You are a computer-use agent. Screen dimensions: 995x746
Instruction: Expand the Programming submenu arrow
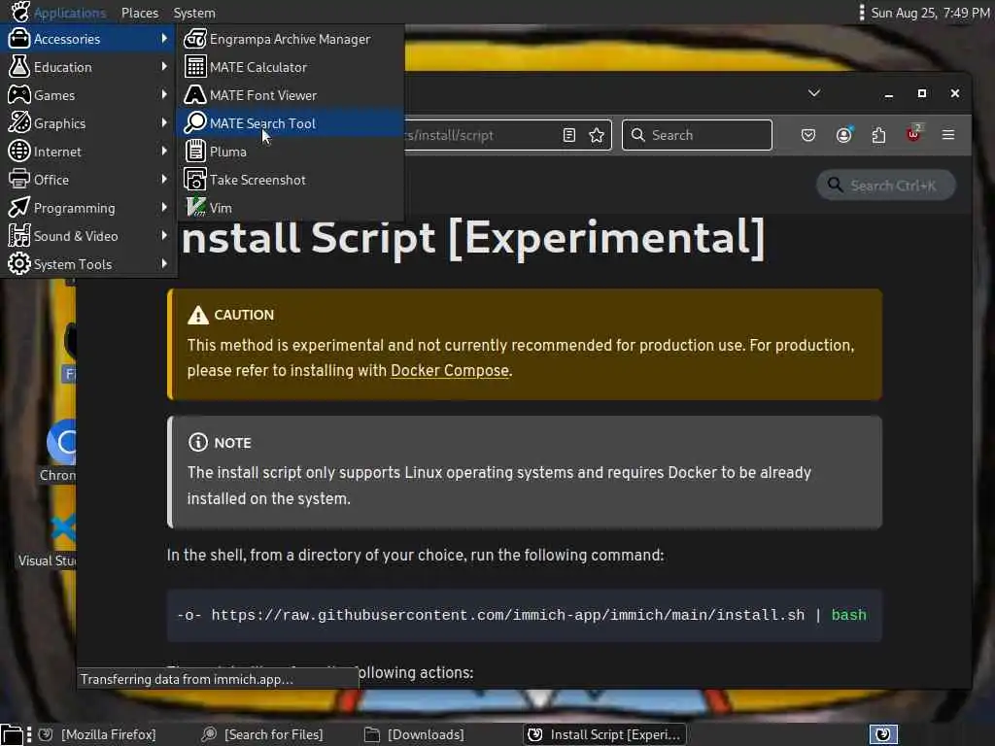coord(164,207)
